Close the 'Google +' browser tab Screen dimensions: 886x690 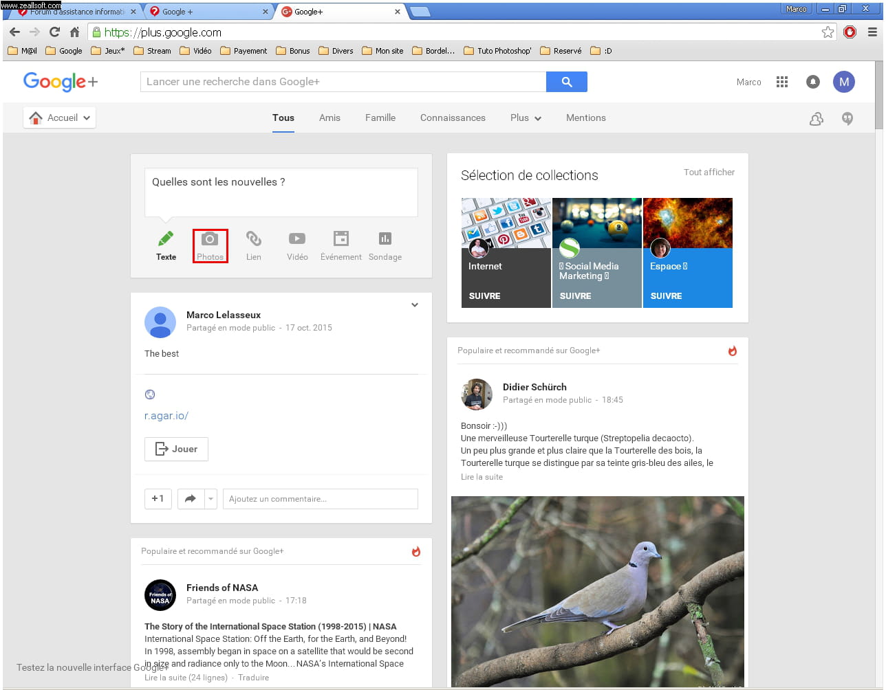coord(266,12)
